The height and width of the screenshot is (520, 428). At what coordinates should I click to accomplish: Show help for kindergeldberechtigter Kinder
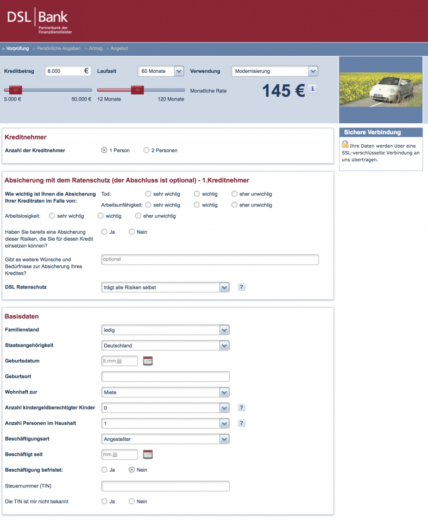[241, 408]
